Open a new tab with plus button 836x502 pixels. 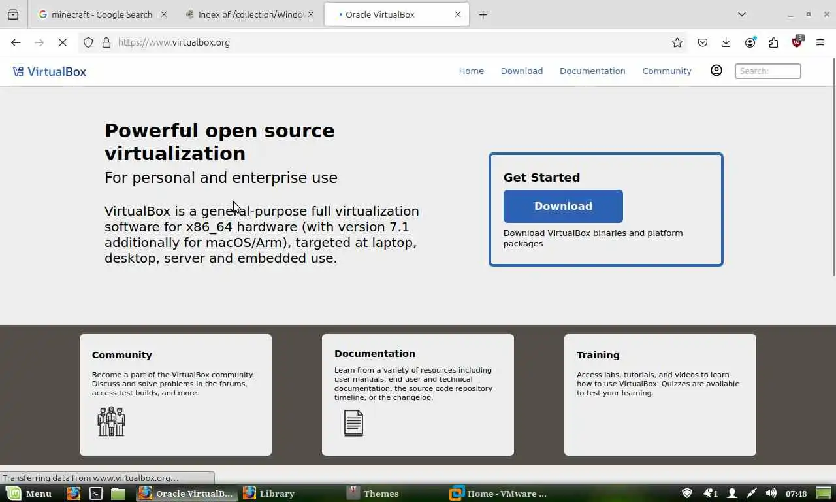483,14
